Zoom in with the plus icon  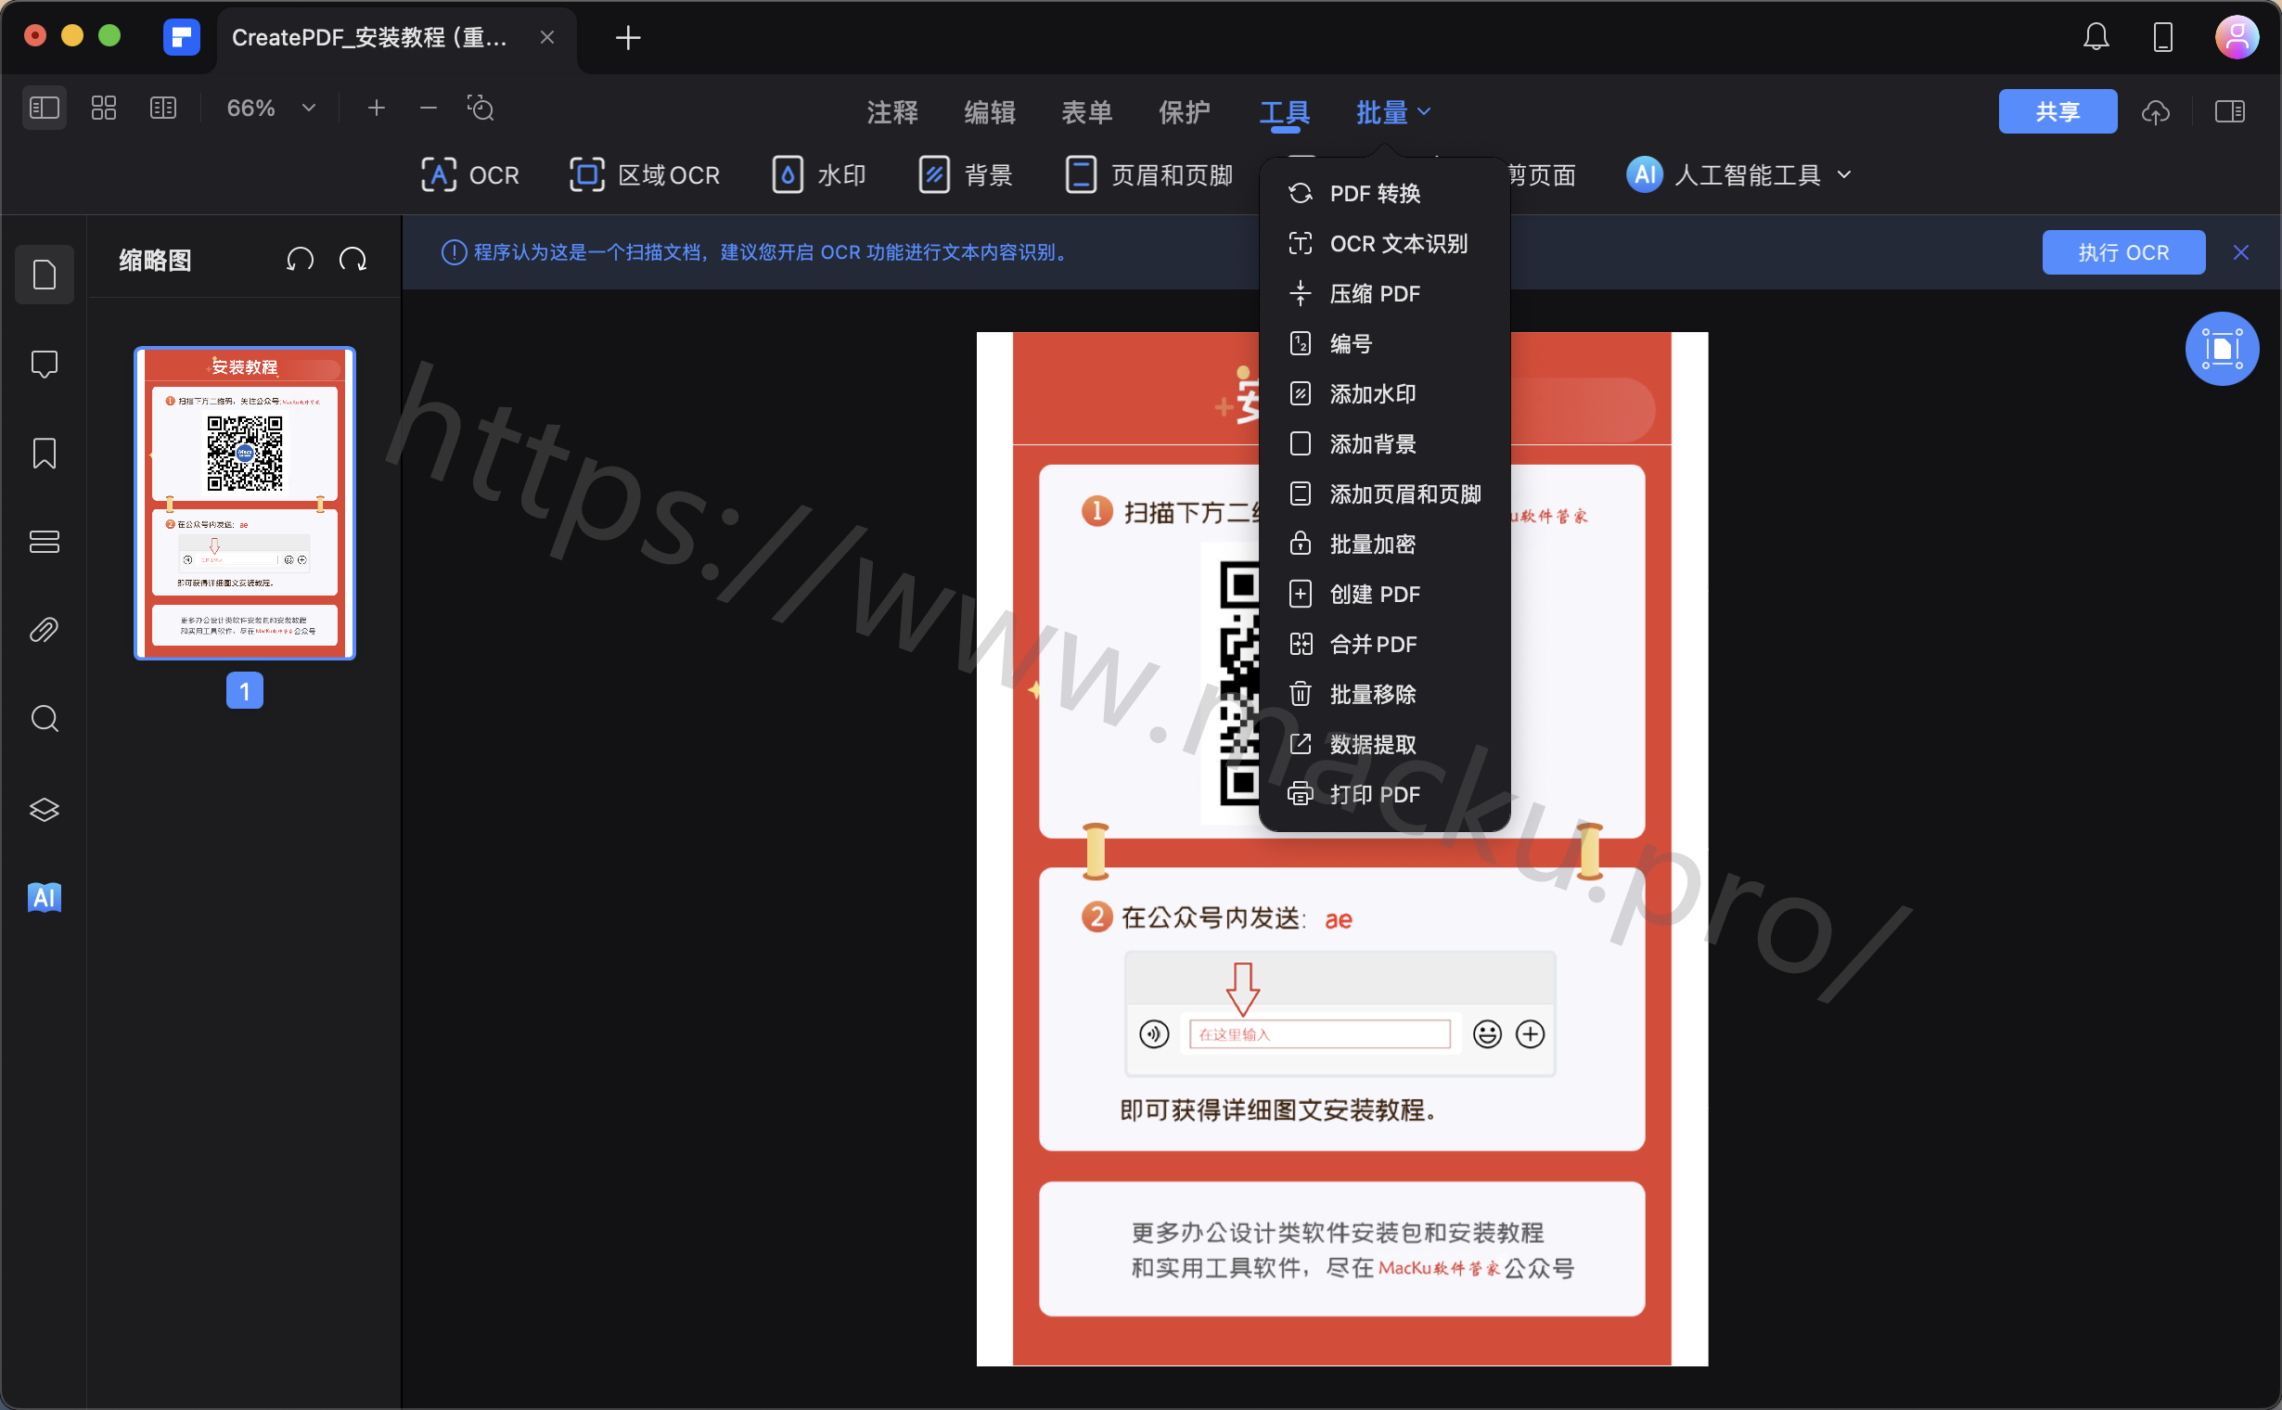click(x=376, y=109)
